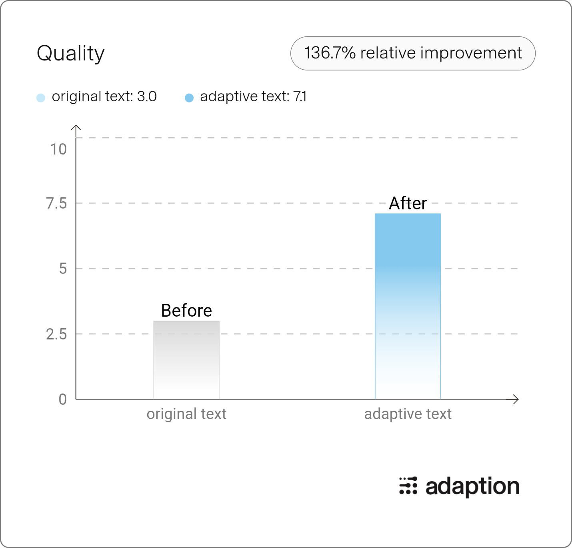Select the blue adaptive text bar
Image resolution: width=572 pixels, height=548 pixels.
[x=408, y=306]
